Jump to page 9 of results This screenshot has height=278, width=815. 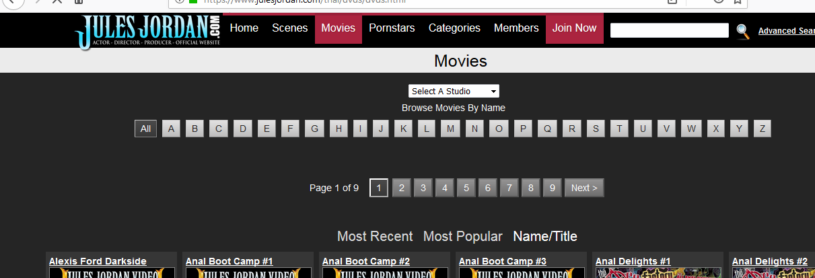(552, 188)
